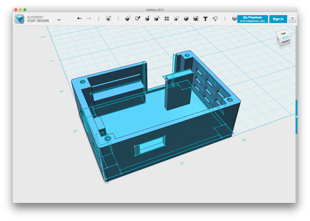
Task: Click the TOP face of view cube
Action: [x=283, y=34]
